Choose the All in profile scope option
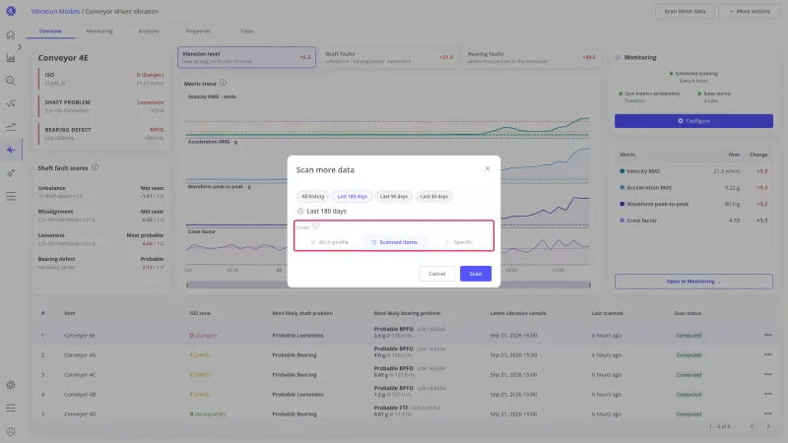 329,242
